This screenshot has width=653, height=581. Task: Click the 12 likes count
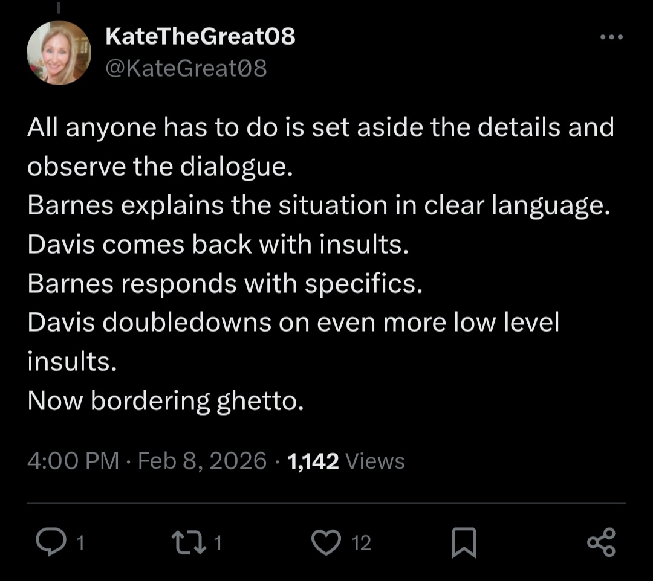[361, 543]
